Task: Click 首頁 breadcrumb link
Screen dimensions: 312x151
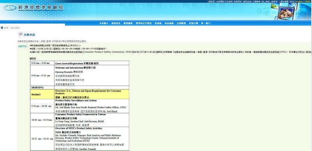Action: pos(6,28)
